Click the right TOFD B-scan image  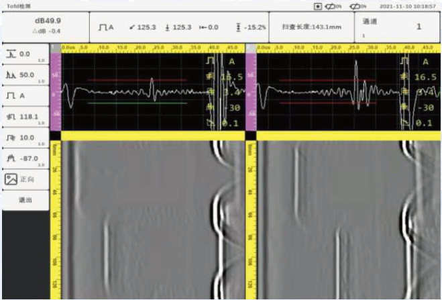pos(349,220)
